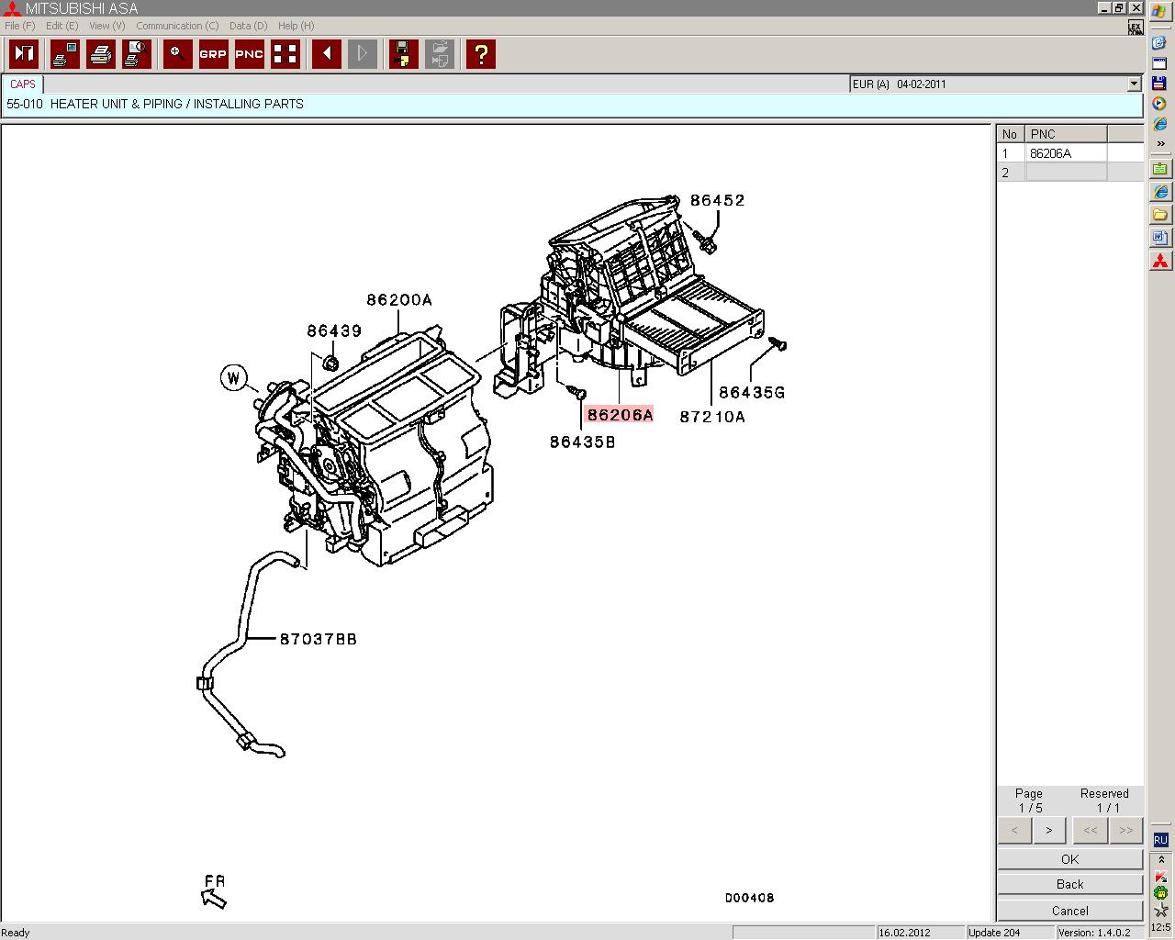Click the PNC toolbar icon
The height and width of the screenshot is (940, 1175).
(249, 54)
